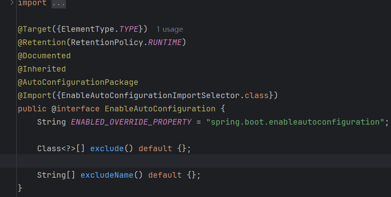The image size is (391, 197).
Task: Select EnableAutoConfigurationImportSelector class reference
Action: 150,96
